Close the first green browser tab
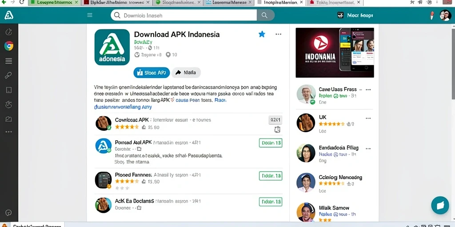Screen dimensions: 455x227 76,2
